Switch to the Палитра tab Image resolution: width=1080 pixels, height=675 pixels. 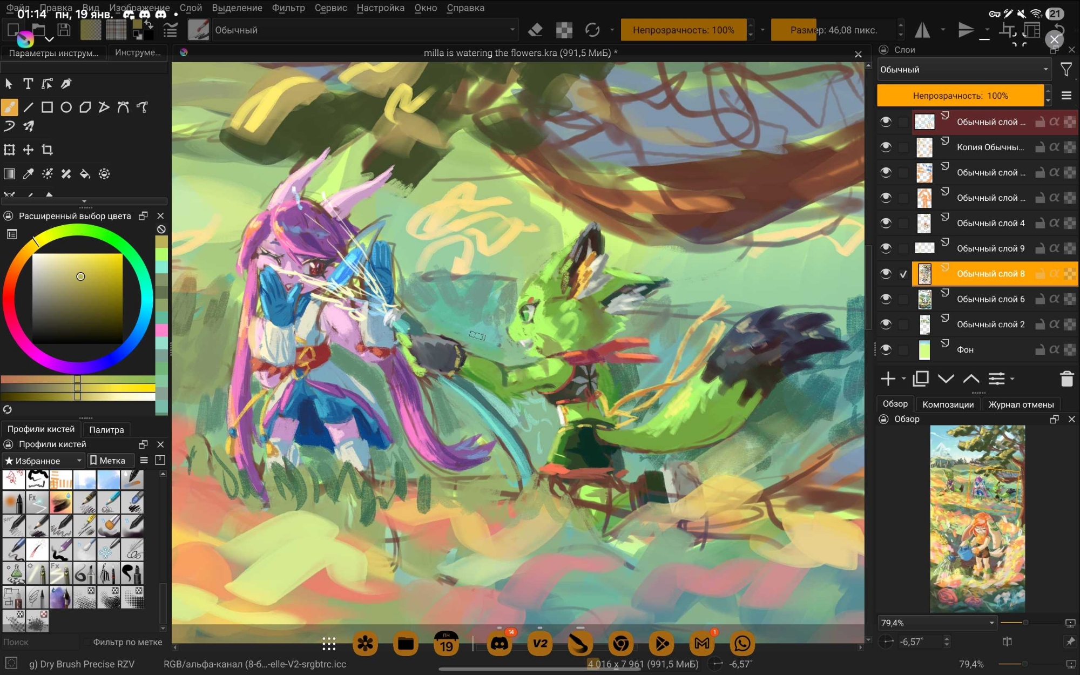106,430
